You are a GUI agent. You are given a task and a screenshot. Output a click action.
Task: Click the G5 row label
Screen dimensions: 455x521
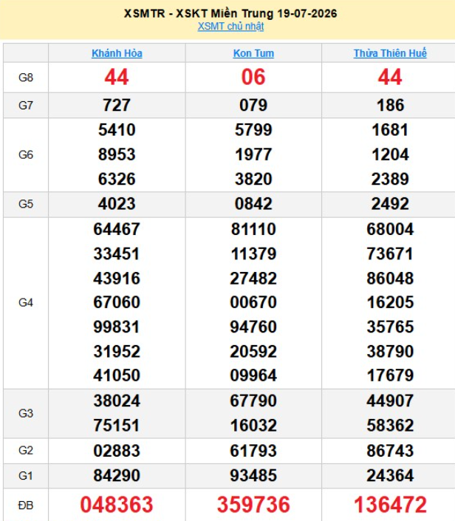click(26, 204)
